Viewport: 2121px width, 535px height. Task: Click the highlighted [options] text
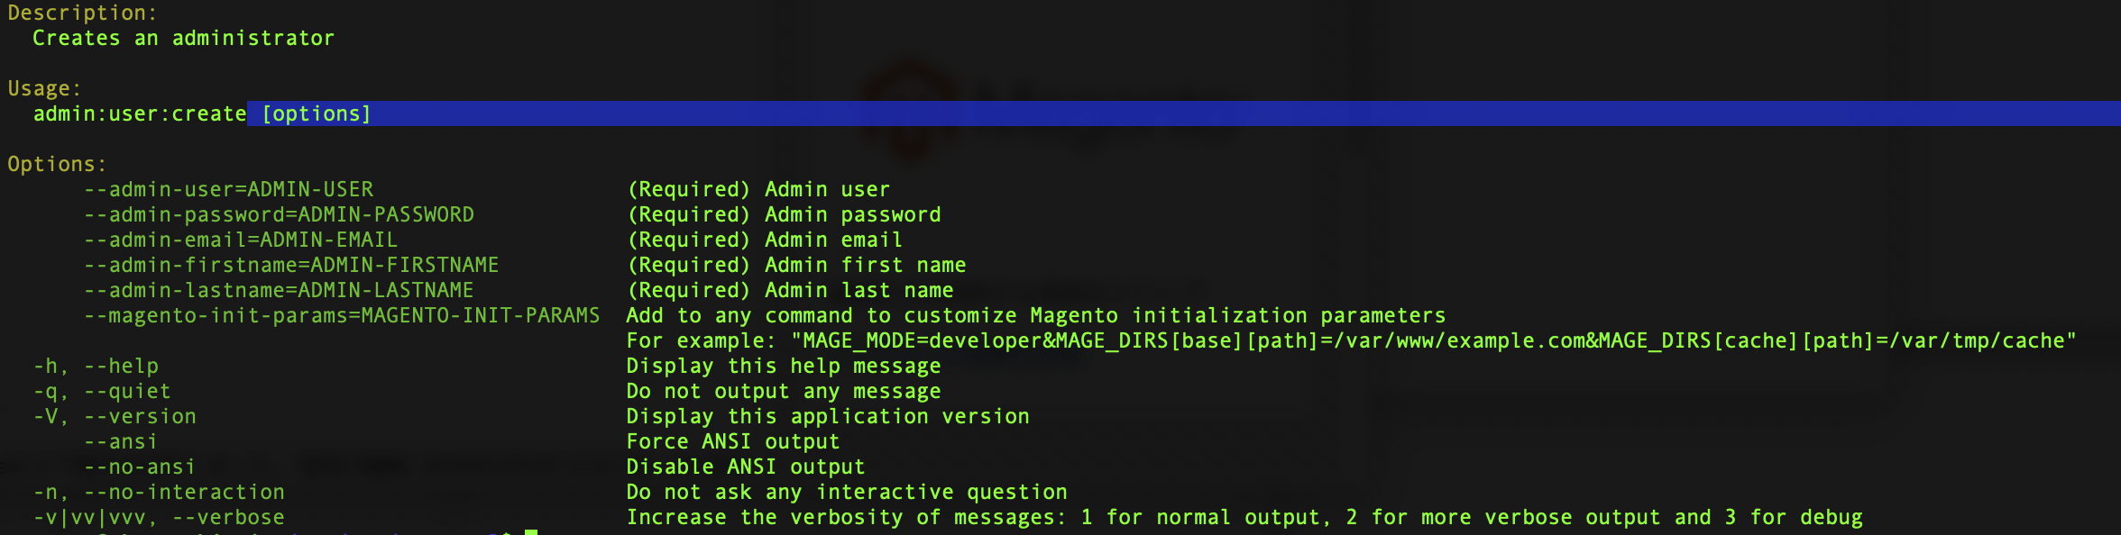(317, 114)
